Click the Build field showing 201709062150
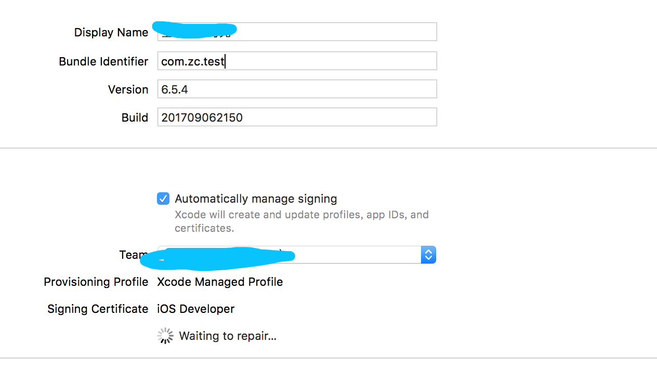Image resolution: width=657 pixels, height=369 pixels. point(297,117)
